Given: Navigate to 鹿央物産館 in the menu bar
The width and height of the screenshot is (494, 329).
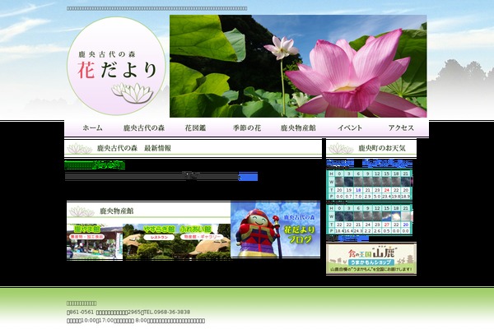Looking at the screenshot, I should pos(298,127).
